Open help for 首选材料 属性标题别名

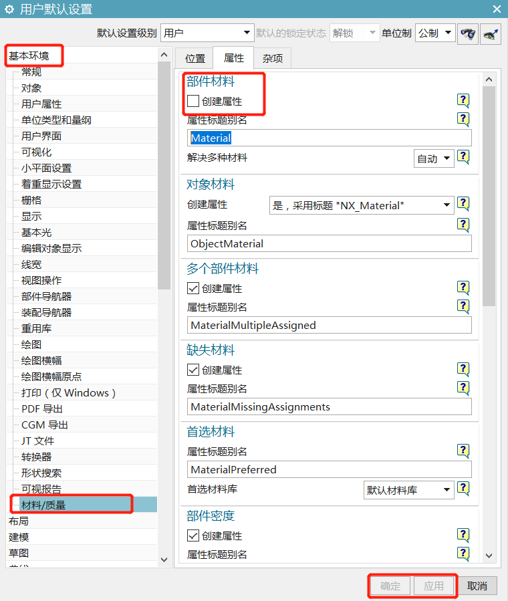pos(463,451)
